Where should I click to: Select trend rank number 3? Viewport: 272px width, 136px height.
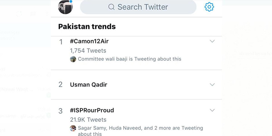(x=61, y=111)
